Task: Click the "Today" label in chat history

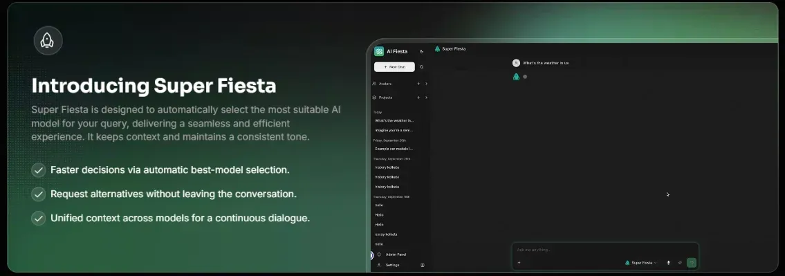Action: (x=378, y=112)
